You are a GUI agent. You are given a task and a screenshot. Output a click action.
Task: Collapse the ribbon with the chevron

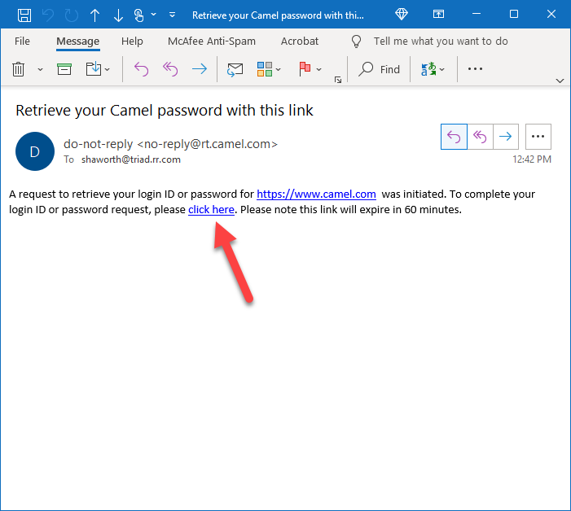[560, 81]
